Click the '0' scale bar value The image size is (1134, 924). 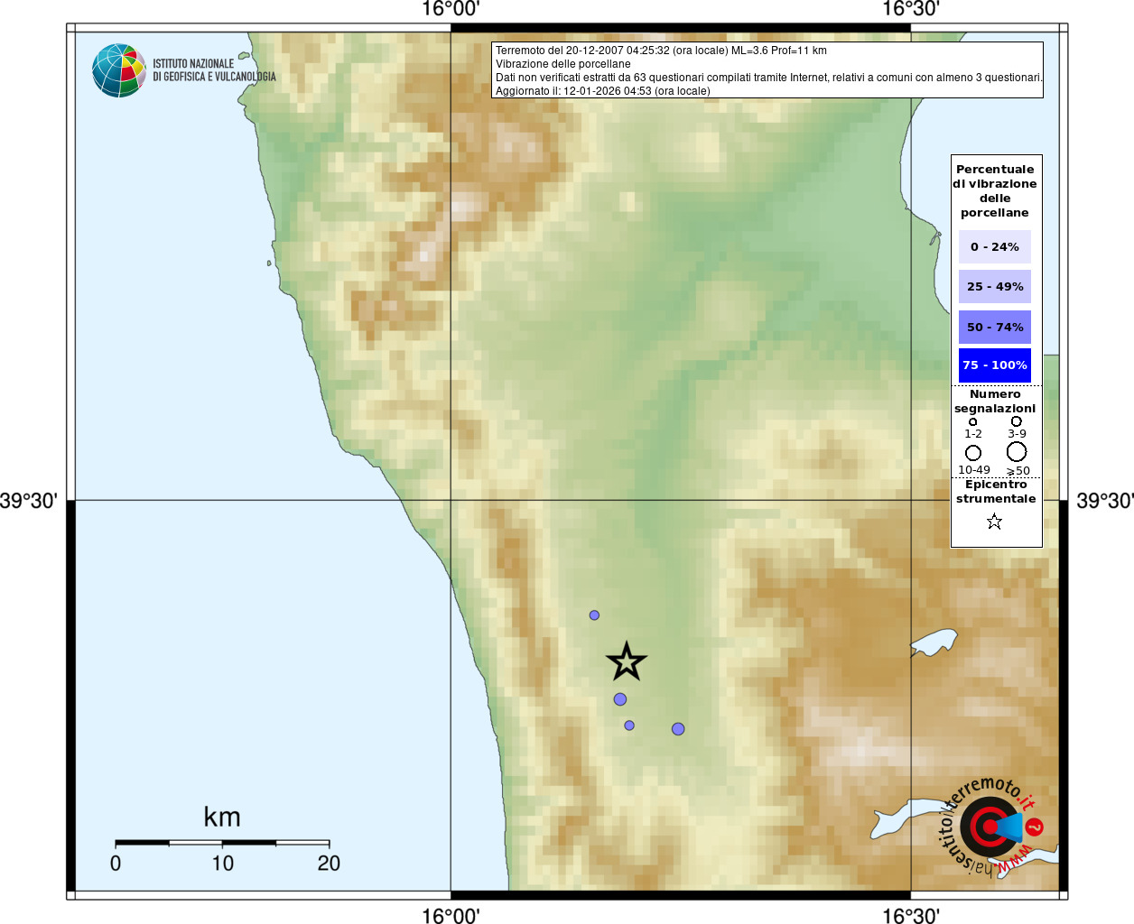(116, 864)
